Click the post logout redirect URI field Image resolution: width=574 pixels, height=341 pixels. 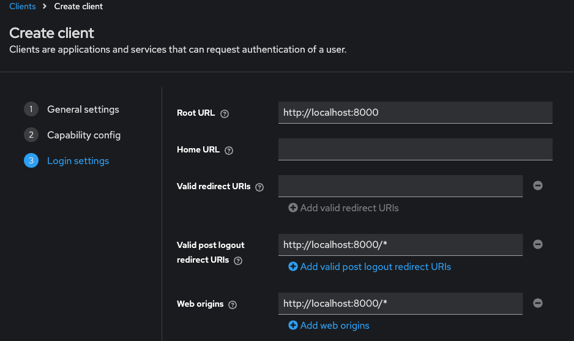coord(400,245)
